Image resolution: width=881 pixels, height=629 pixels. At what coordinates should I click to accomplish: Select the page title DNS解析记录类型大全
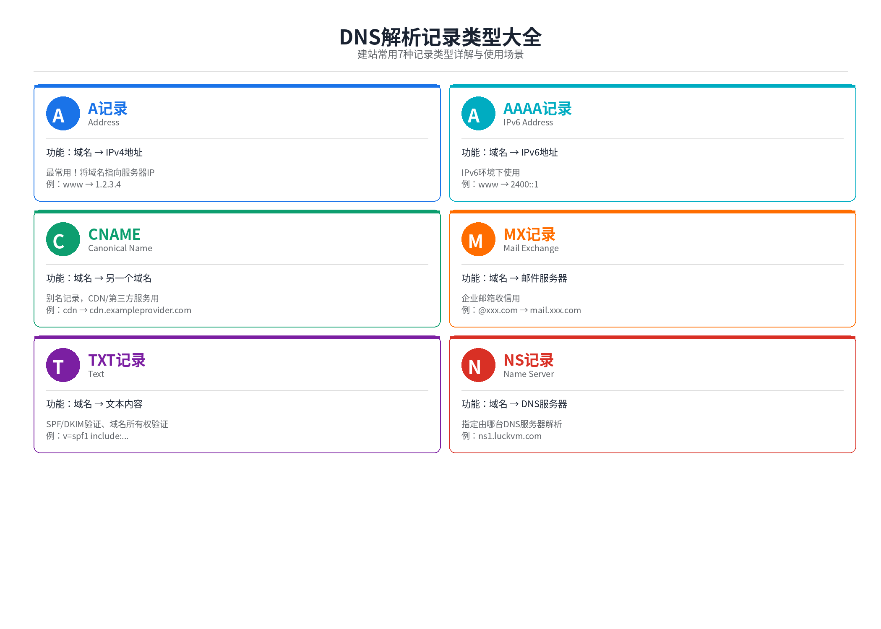pyautogui.click(x=440, y=37)
